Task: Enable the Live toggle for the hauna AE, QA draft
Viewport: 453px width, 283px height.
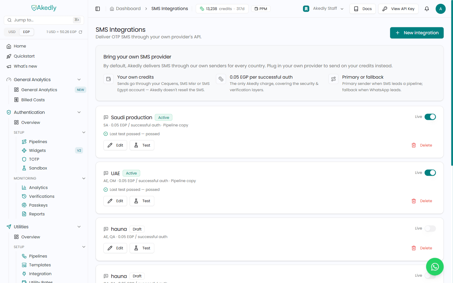Action: point(430,229)
